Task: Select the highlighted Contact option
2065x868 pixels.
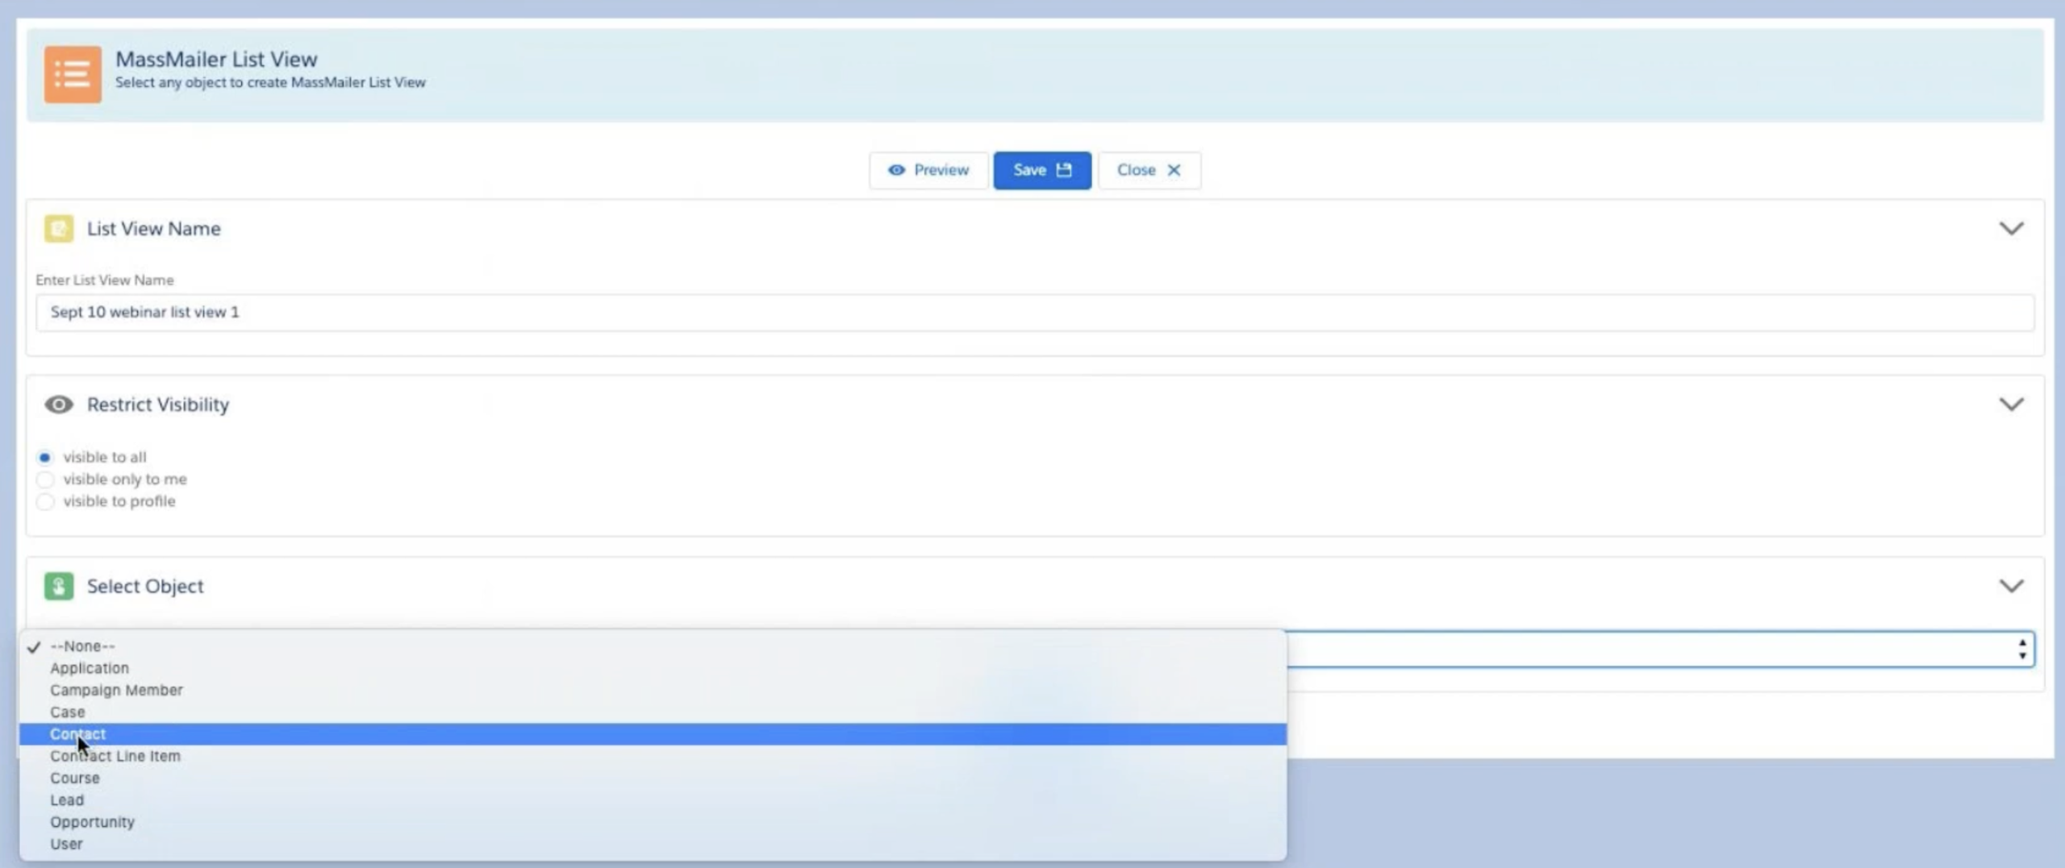Action: (x=653, y=734)
